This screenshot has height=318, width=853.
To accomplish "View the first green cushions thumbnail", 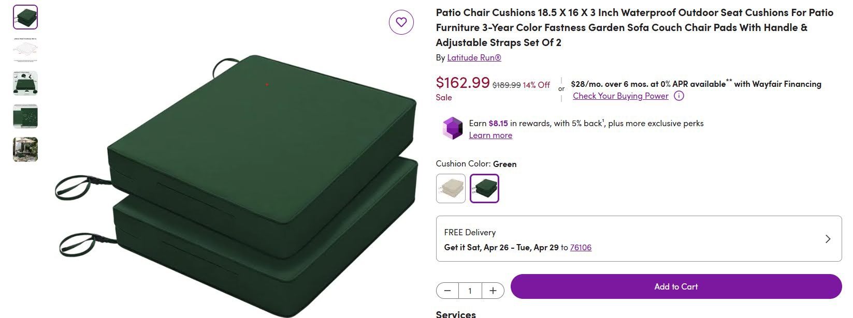I will pyautogui.click(x=25, y=17).
